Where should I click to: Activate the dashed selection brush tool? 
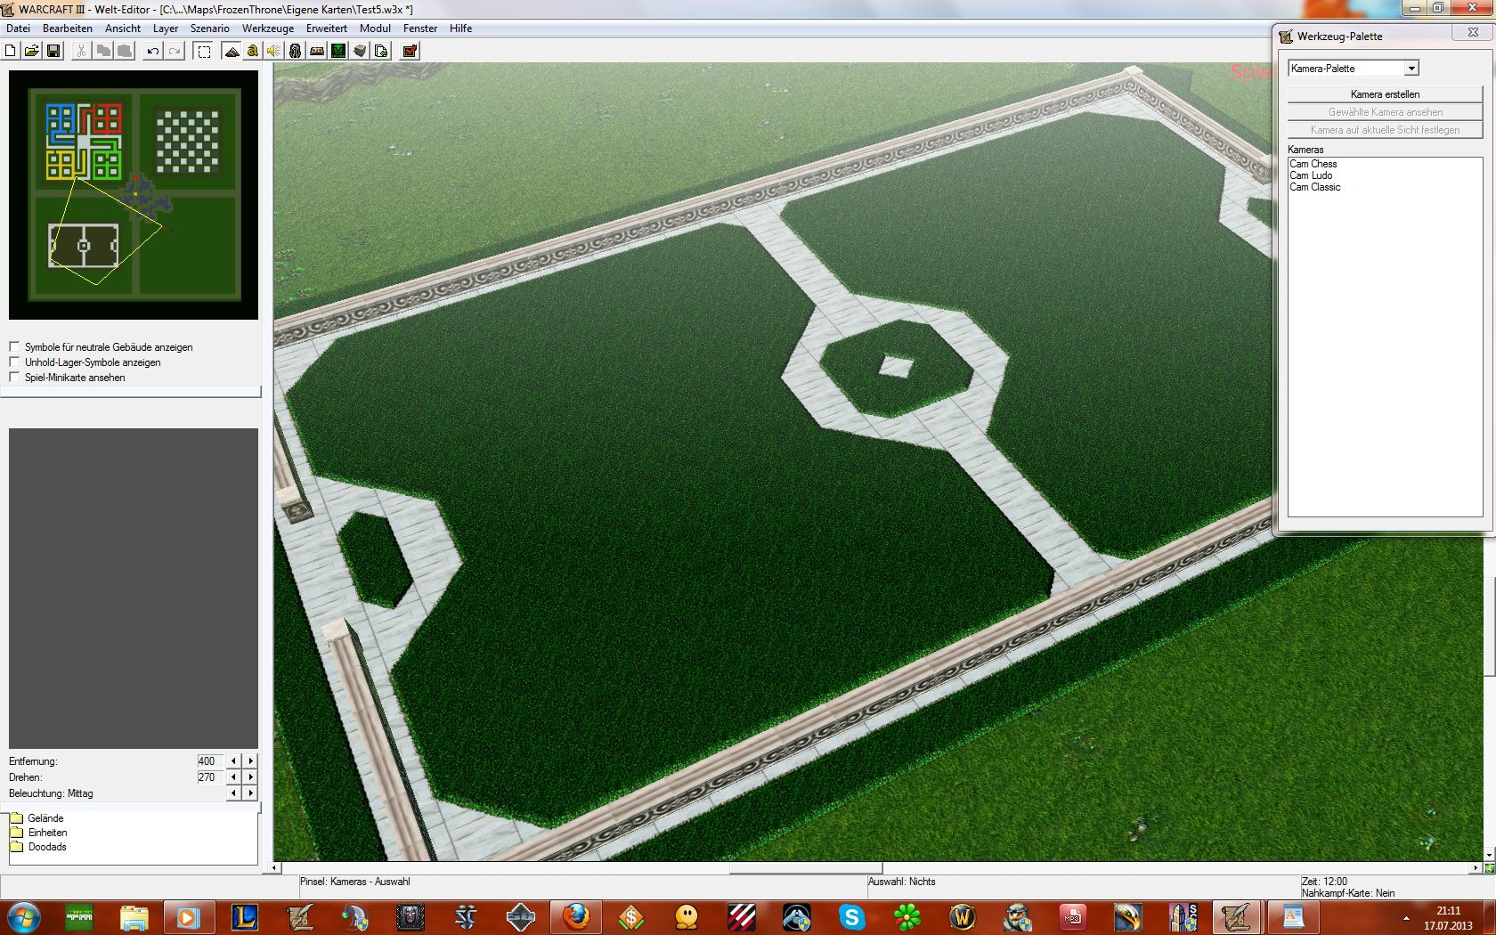point(204,51)
